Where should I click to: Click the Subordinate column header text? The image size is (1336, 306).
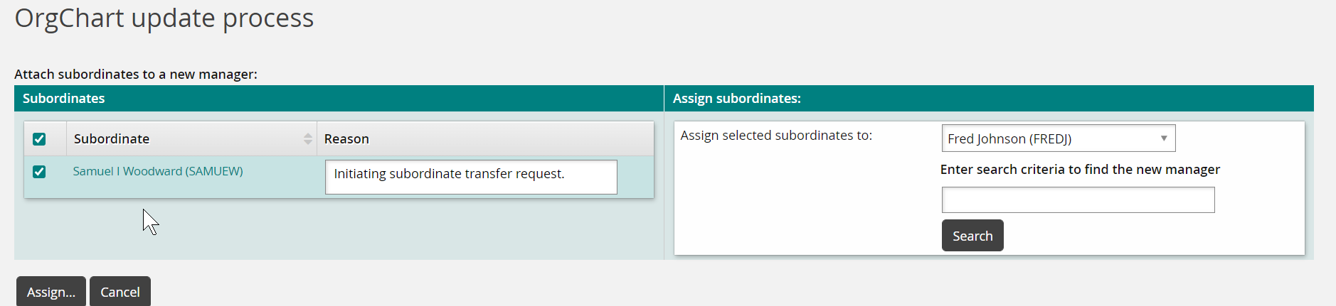112,139
